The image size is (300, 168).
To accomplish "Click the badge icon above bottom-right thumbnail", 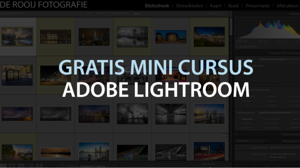I will click(x=224, y=135).
